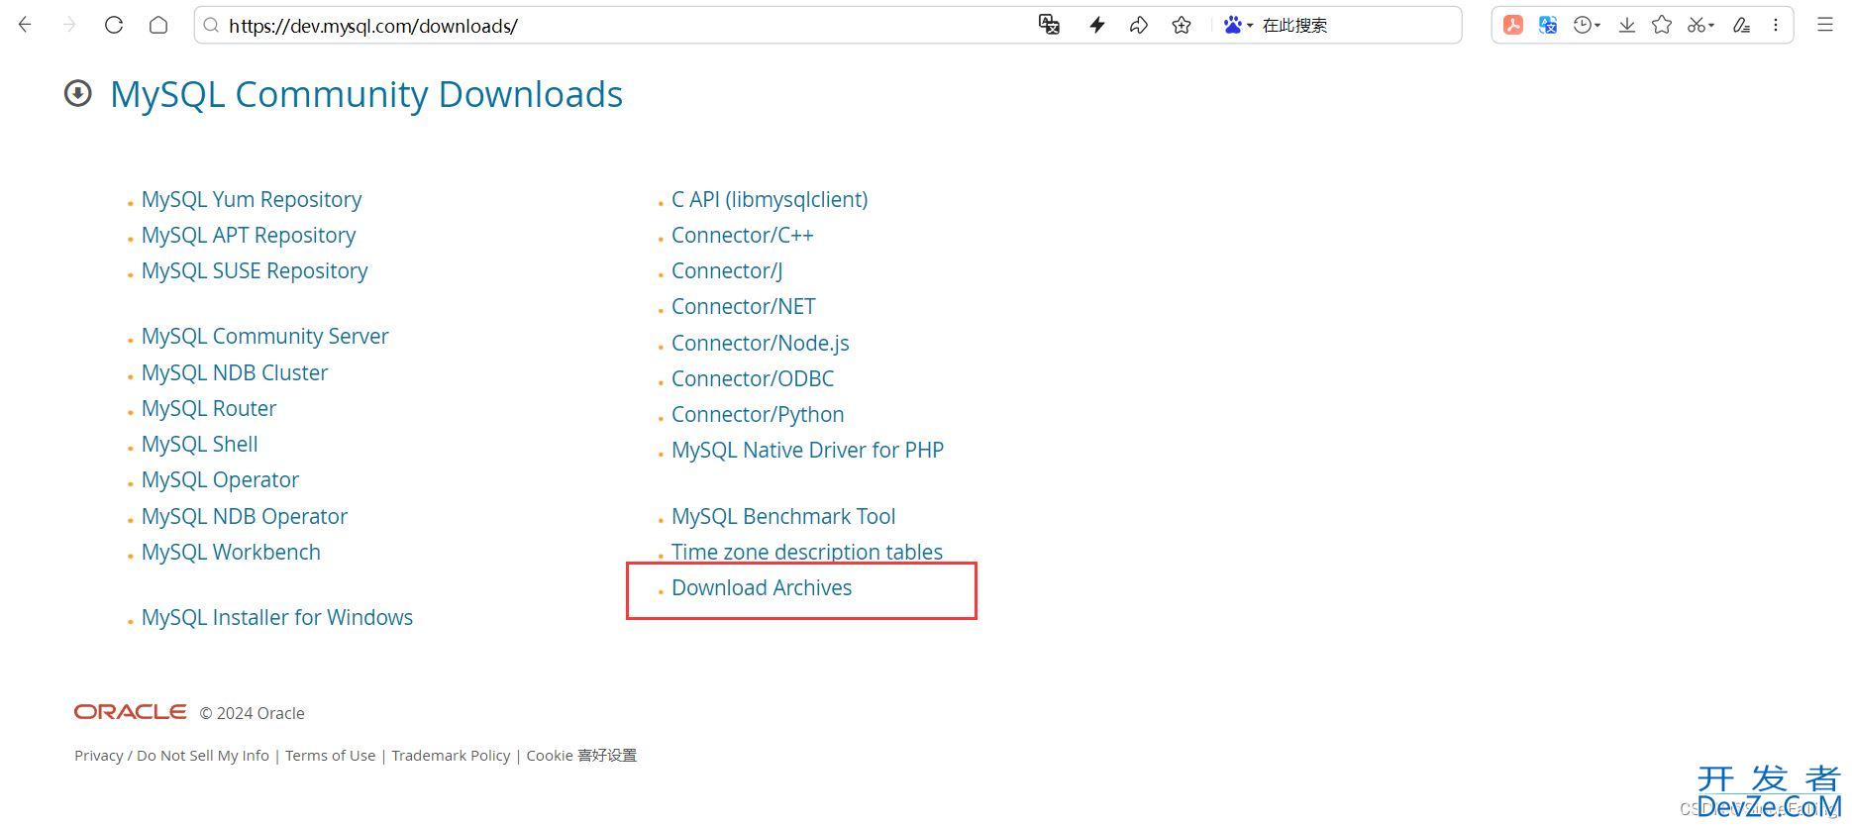Add page to bookmarks with star-plus icon
The width and height of the screenshot is (1852, 828).
(1182, 25)
